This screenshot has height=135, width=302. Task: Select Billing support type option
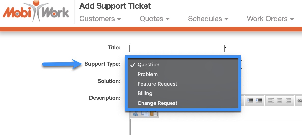[145, 93]
